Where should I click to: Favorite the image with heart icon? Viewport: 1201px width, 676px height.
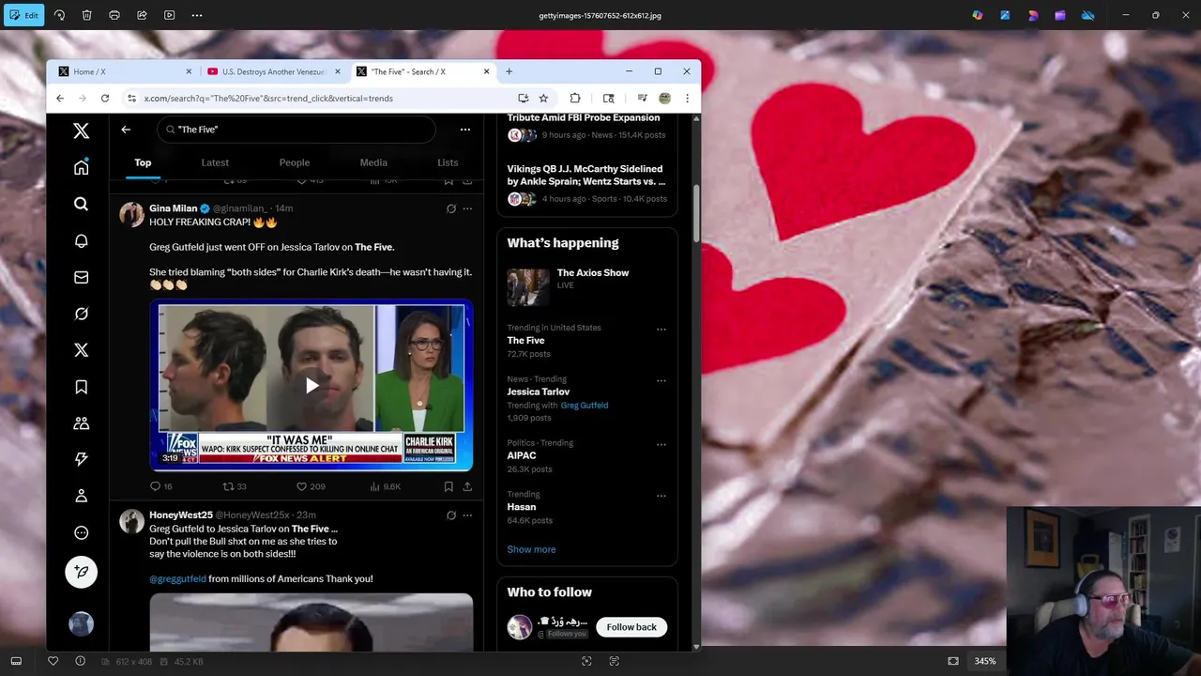[x=53, y=661]
